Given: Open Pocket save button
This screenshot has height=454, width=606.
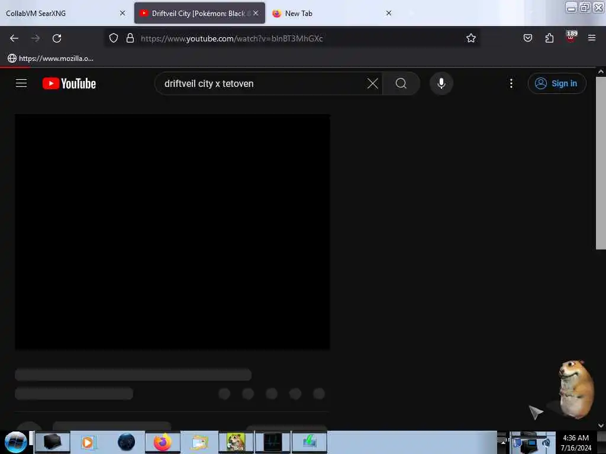Looking at the screenshot, I should tap(527, 38).
